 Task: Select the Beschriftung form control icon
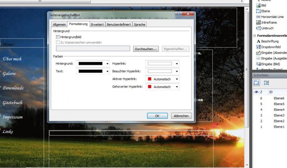point(258,41)
